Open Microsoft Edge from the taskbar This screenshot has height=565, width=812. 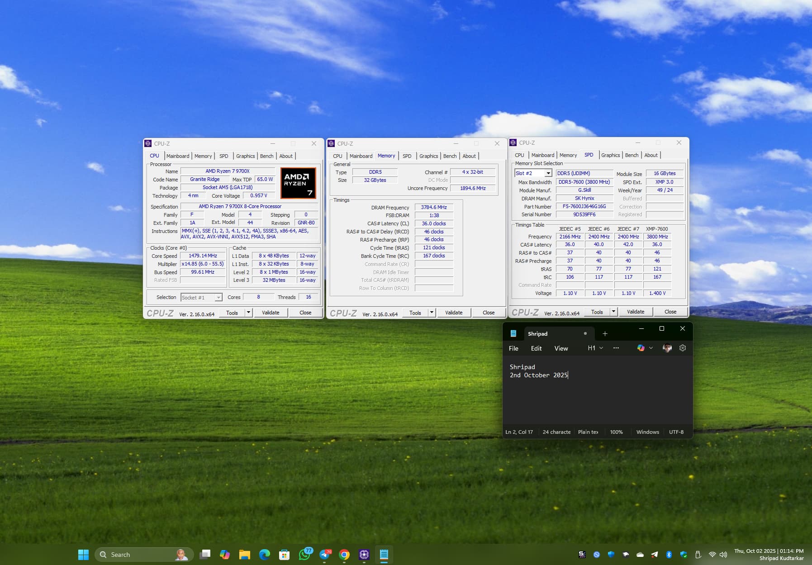click(x=265, y=555)
